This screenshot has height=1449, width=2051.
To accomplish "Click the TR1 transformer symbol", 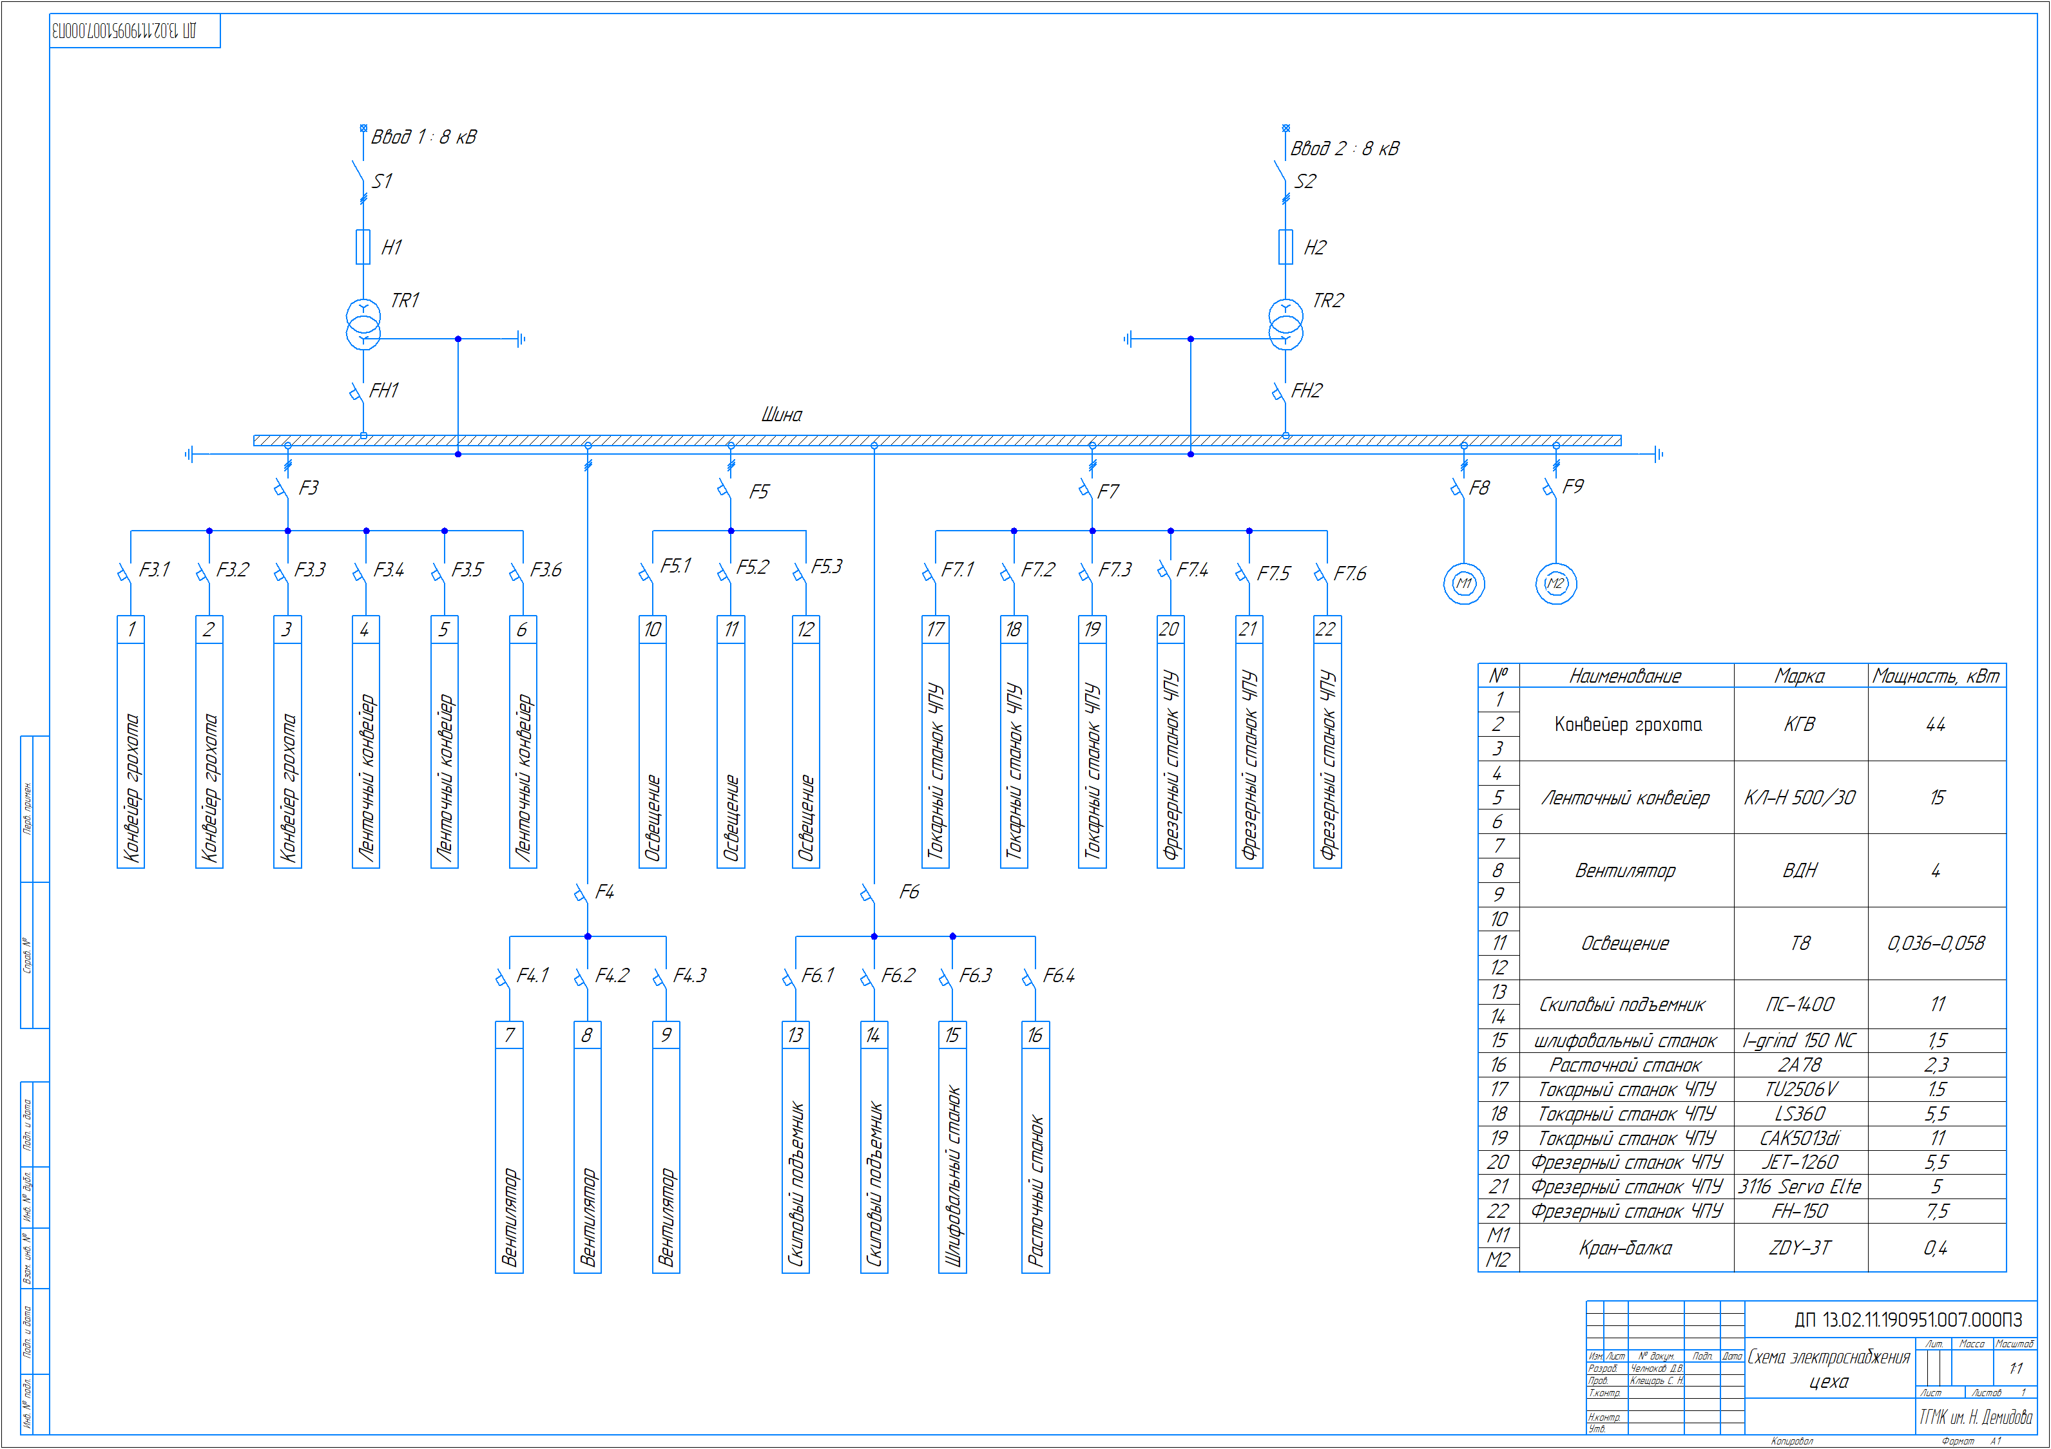I will click(363, 324).
